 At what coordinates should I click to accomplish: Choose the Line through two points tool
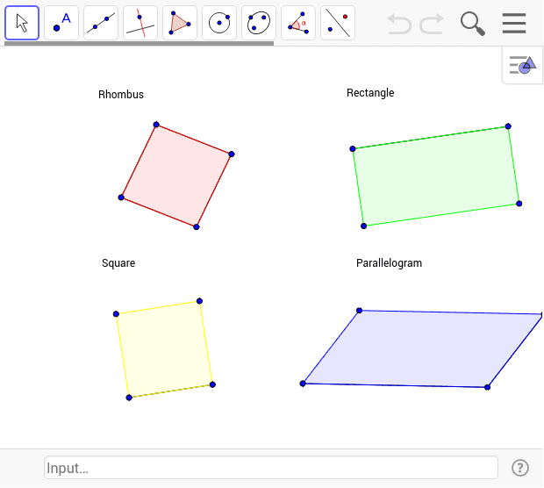point(101,23)
